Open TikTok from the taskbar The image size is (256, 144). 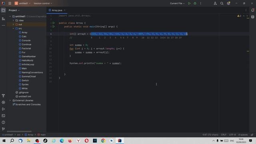pos(45,140)
